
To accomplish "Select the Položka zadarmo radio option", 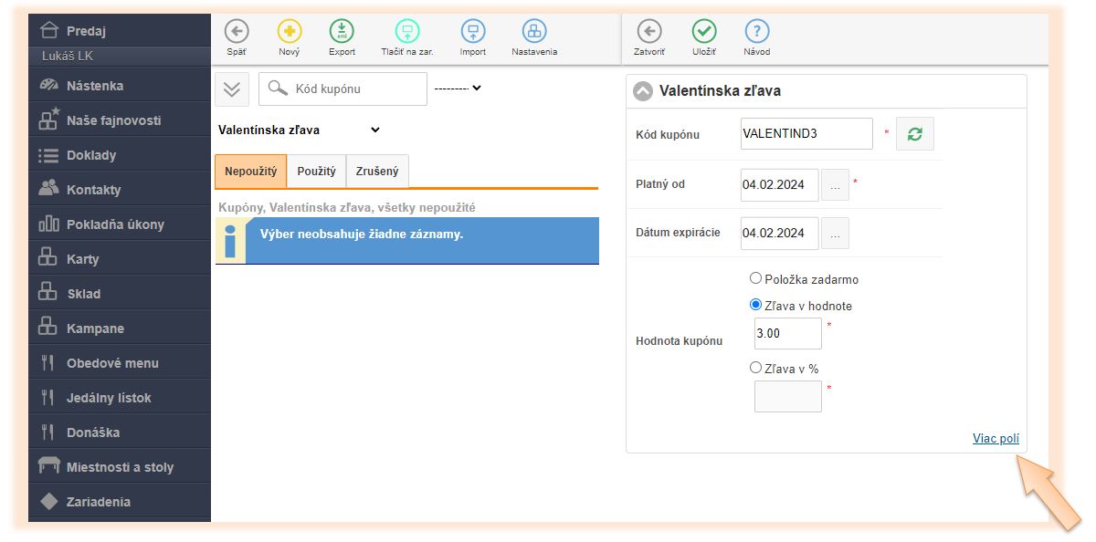I will 755,278.
